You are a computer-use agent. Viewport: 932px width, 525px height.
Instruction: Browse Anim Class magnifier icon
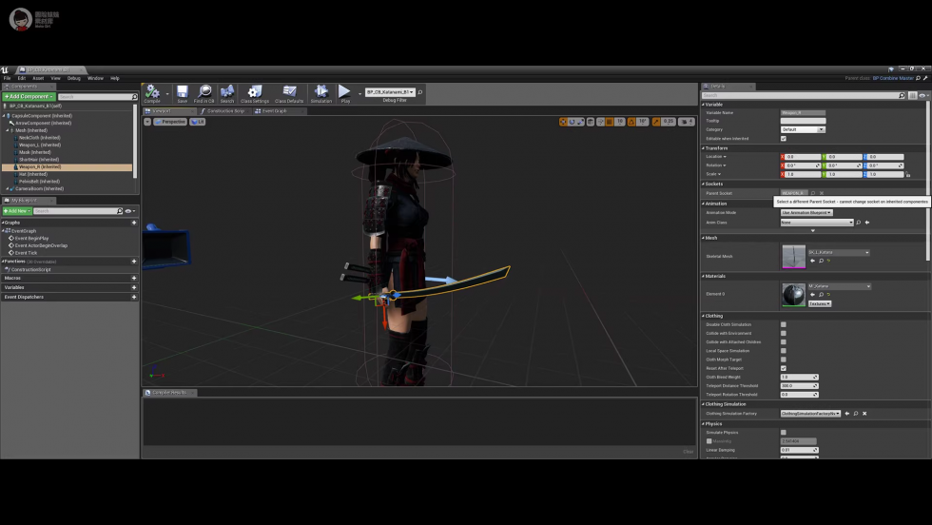[858, 223]
